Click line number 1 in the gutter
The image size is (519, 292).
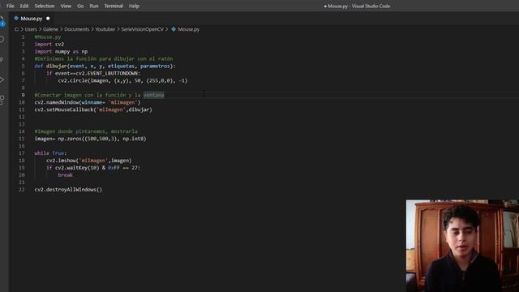pos(23,36)
